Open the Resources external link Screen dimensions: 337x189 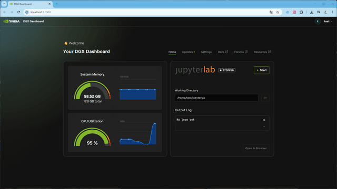262,52
